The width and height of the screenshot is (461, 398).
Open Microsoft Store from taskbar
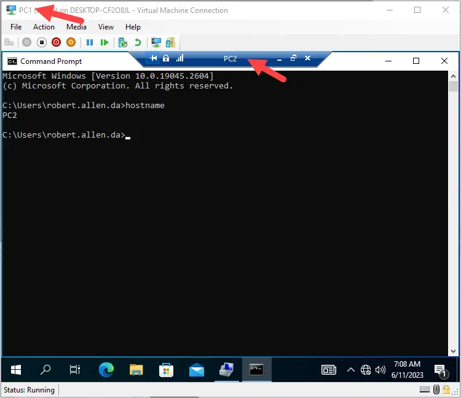tap(166, 370)
